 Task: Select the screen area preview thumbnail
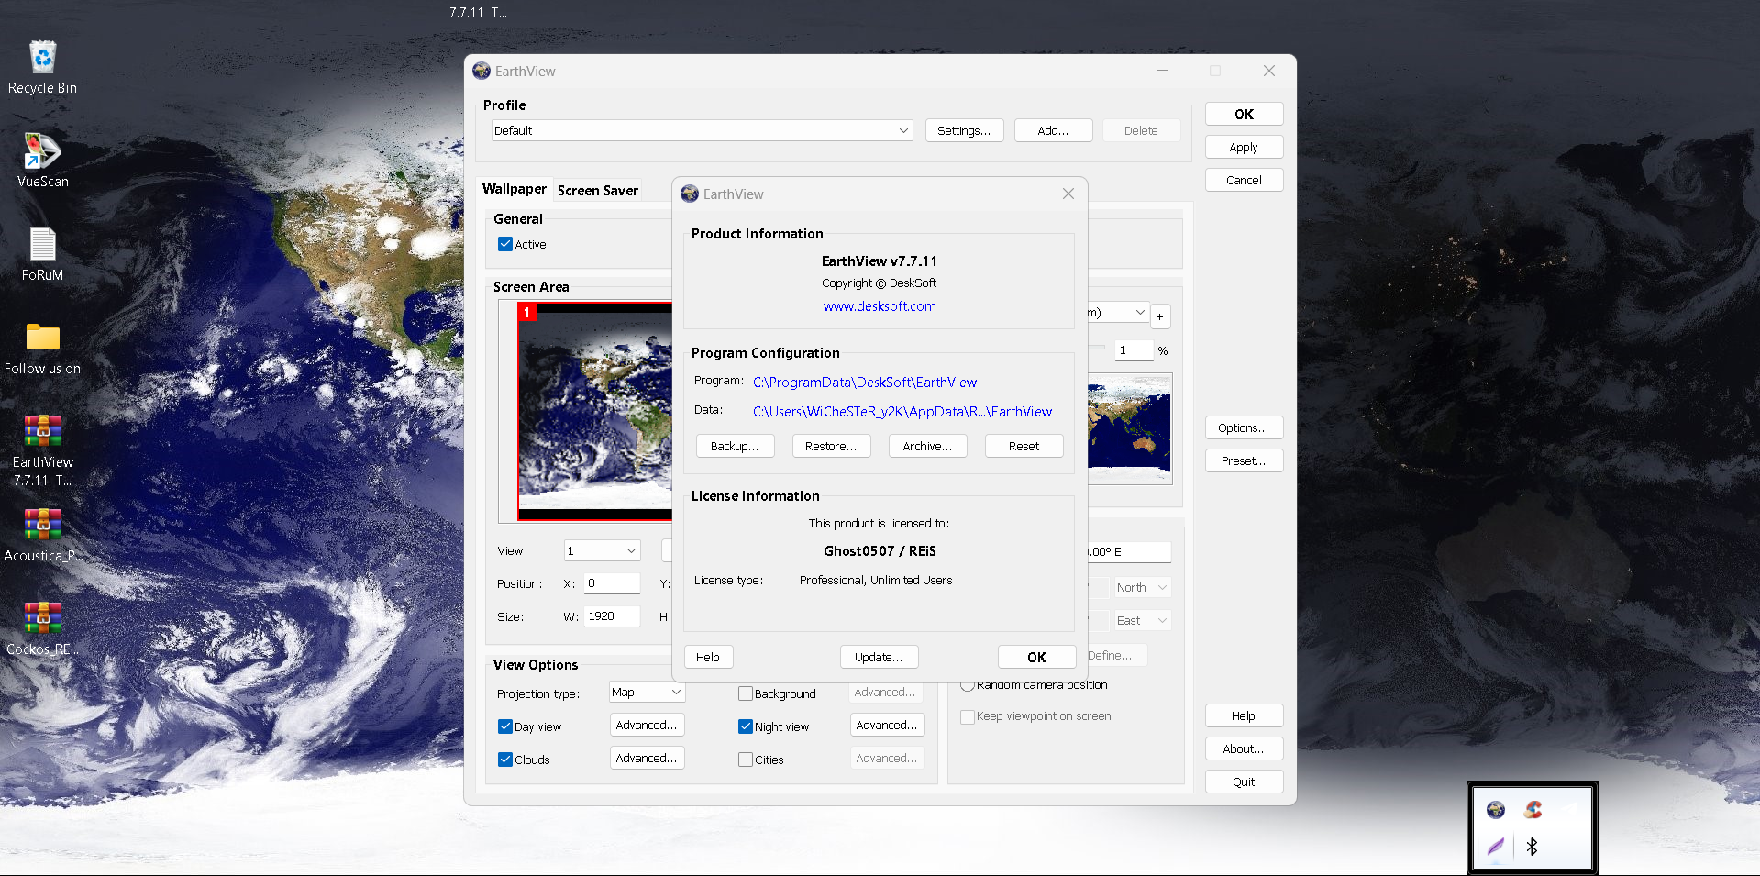(595, 411)
